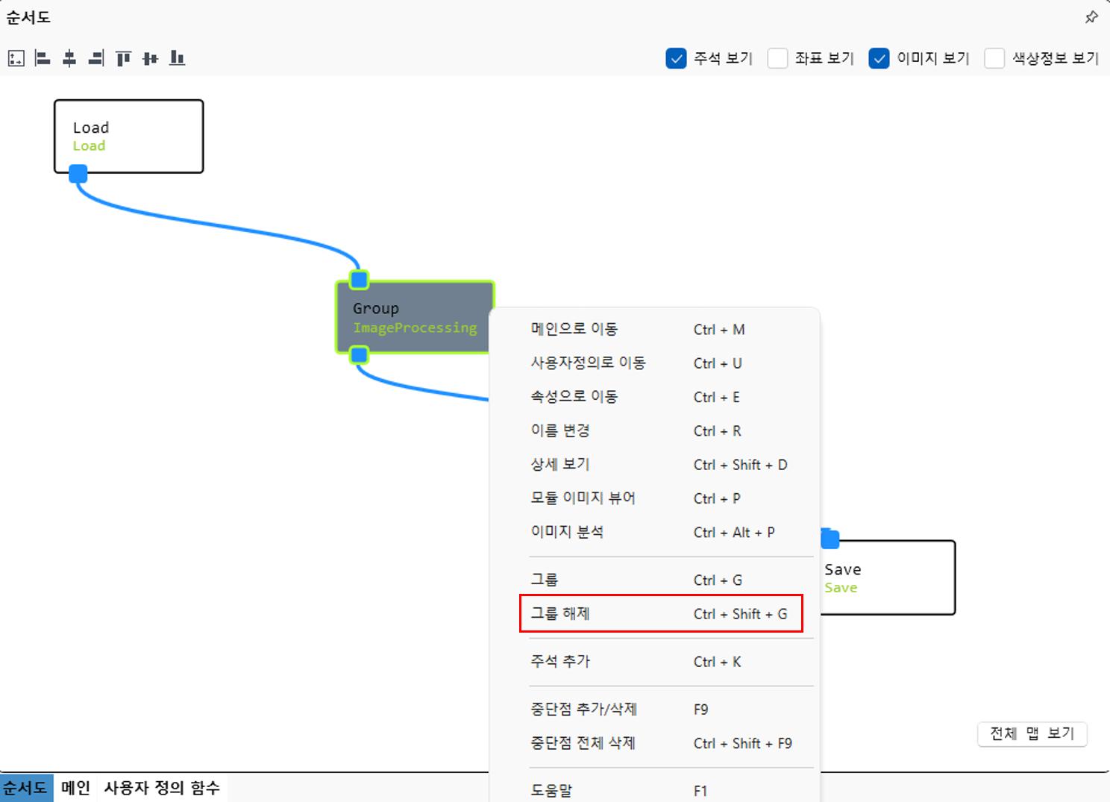The width and height of the screenshot is (1110, 802).
Task: Select the Load node in flowchart
Action: [128, 136]
